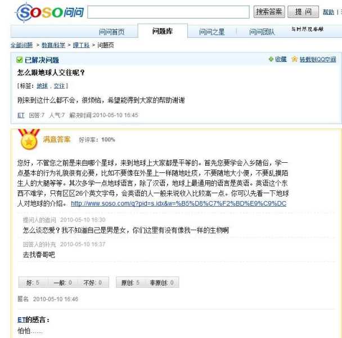Click the 地球 tag link
Image resolution: width=342 pixels, height=338 pixels.
42,86
